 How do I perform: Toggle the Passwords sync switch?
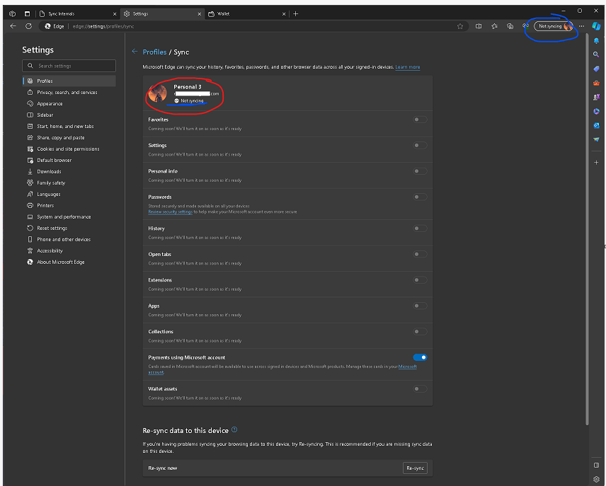point(420,197)
